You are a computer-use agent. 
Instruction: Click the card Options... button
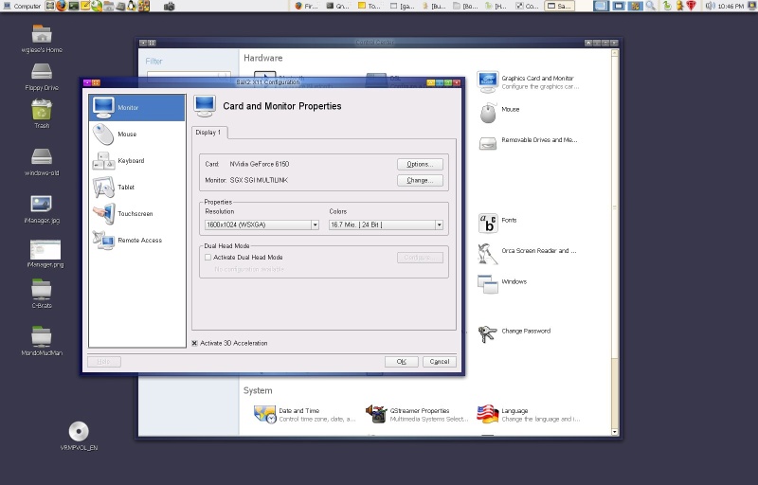coord(420,164)
